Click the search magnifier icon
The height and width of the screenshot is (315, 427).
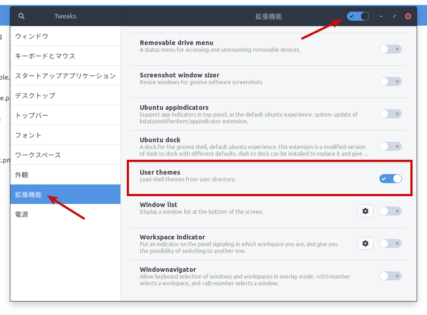point(21,16)
